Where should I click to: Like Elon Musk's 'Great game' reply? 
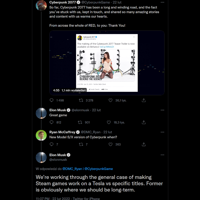(109, 122)
